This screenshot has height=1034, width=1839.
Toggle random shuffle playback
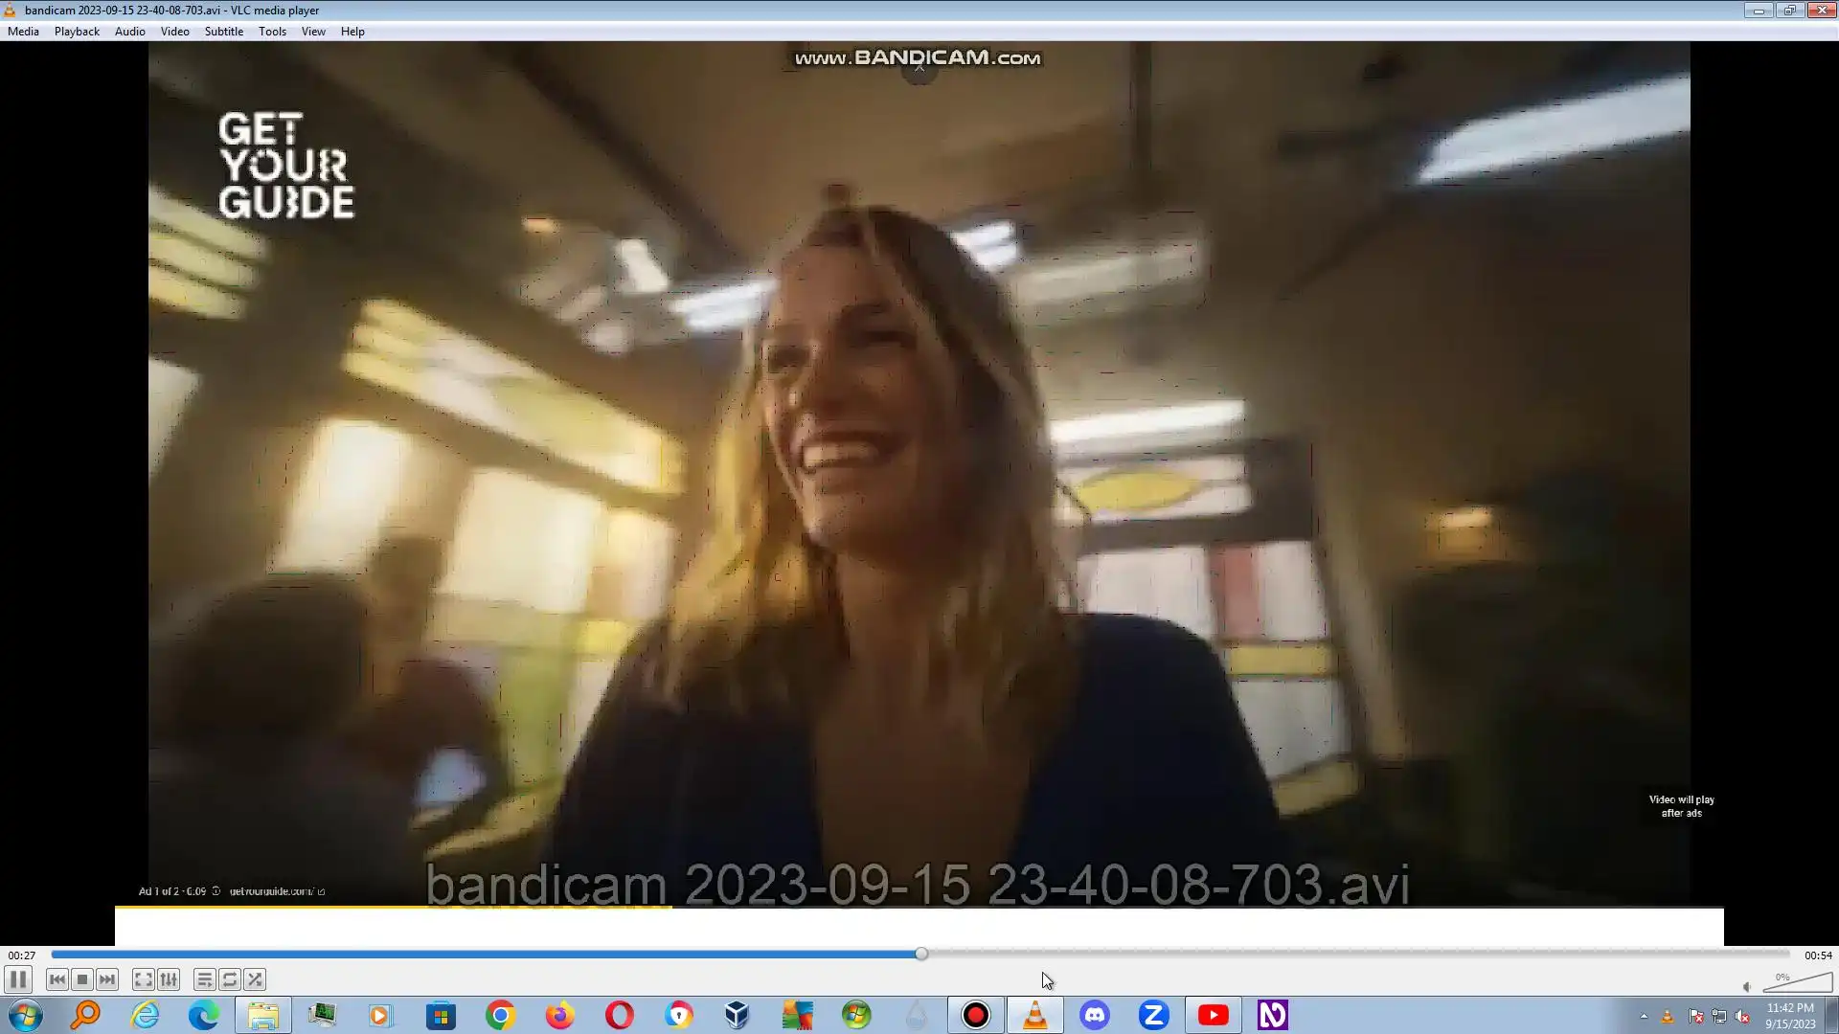255,979
